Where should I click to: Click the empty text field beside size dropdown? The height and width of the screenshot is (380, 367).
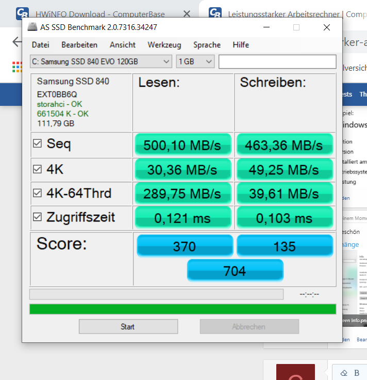(x=277, y=61)
